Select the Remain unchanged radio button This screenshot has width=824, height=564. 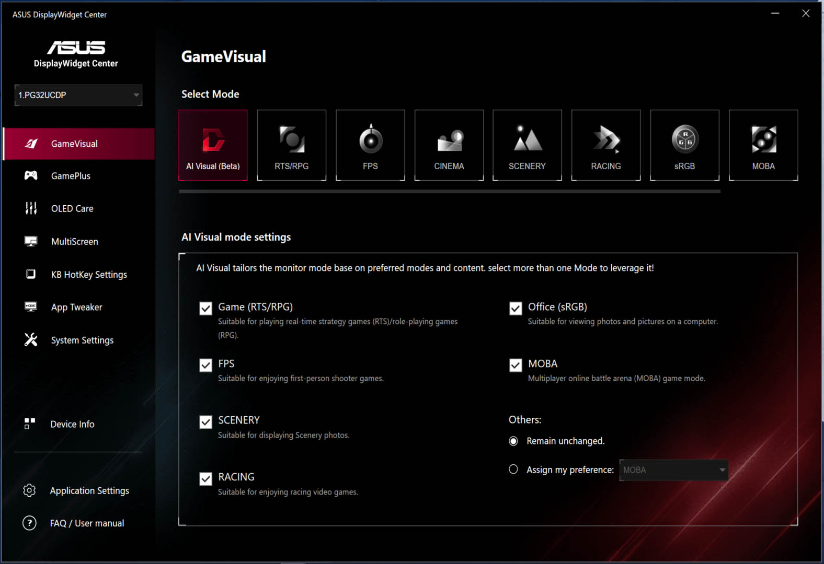tap(513, 441)
